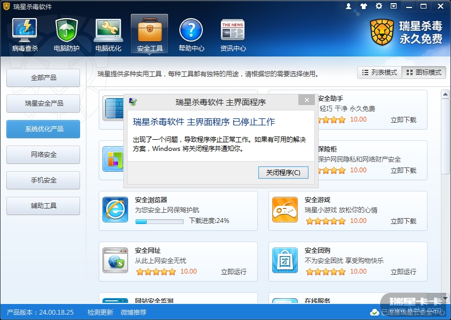This screenshot has height=320, width=451.
Task: Click the 保险柜 title text
Action: click(x=327, y=149)
